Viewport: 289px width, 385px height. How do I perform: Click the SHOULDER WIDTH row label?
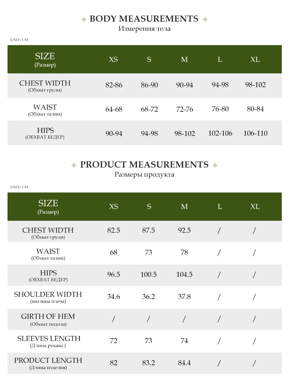(x=48, y=297)
